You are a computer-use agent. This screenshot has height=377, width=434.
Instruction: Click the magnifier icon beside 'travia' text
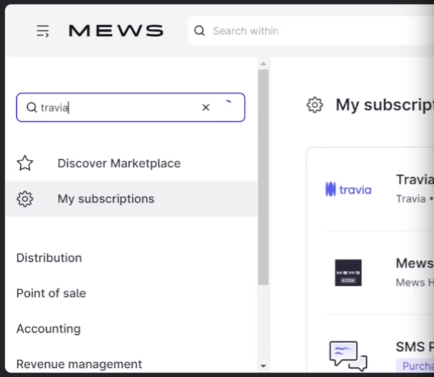pyautogui.click(x=32, y=107)
